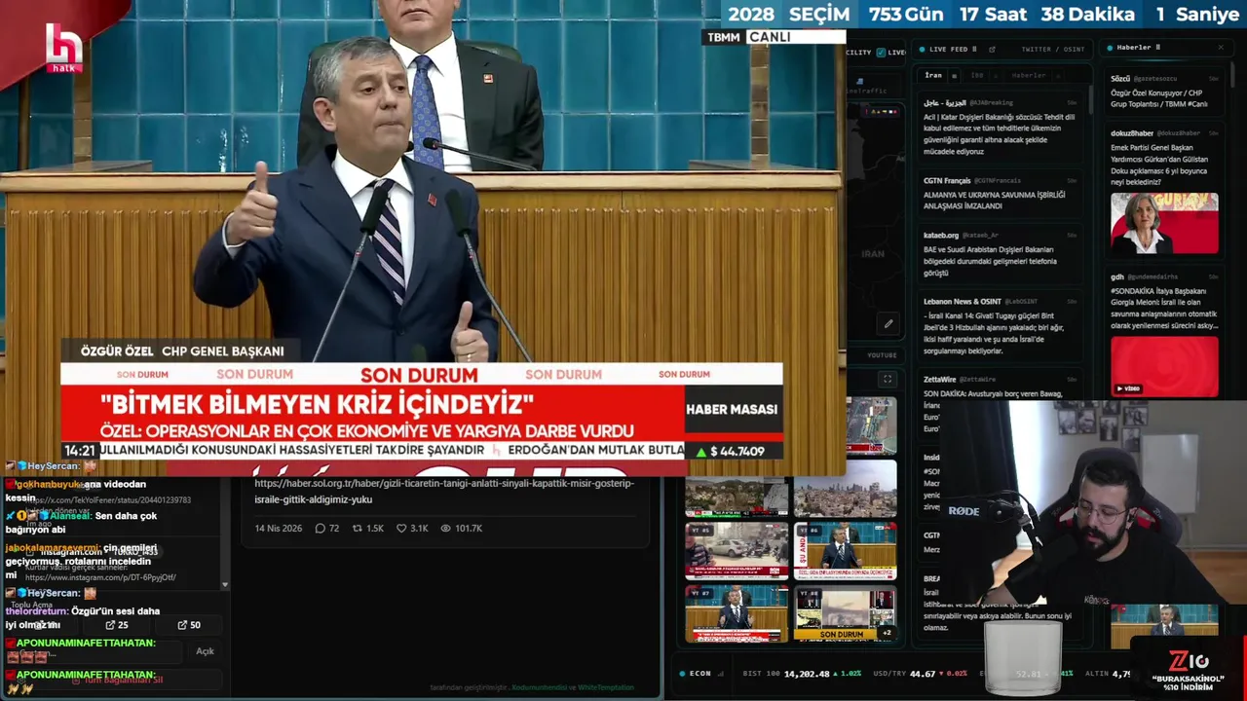Click the TBMM CANLI badge
The width and height of the screenshot is (1247, 701).
775,37
